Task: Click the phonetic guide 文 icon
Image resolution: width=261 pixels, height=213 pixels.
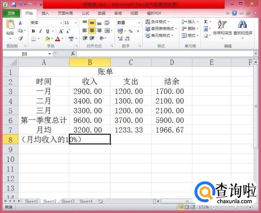Action: tap(71, 39)
